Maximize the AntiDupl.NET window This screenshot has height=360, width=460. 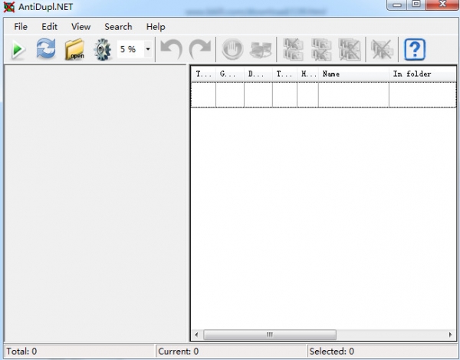tap(416, 5)
